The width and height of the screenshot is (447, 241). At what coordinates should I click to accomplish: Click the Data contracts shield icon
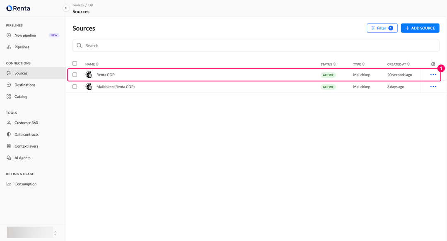[9, 134]
